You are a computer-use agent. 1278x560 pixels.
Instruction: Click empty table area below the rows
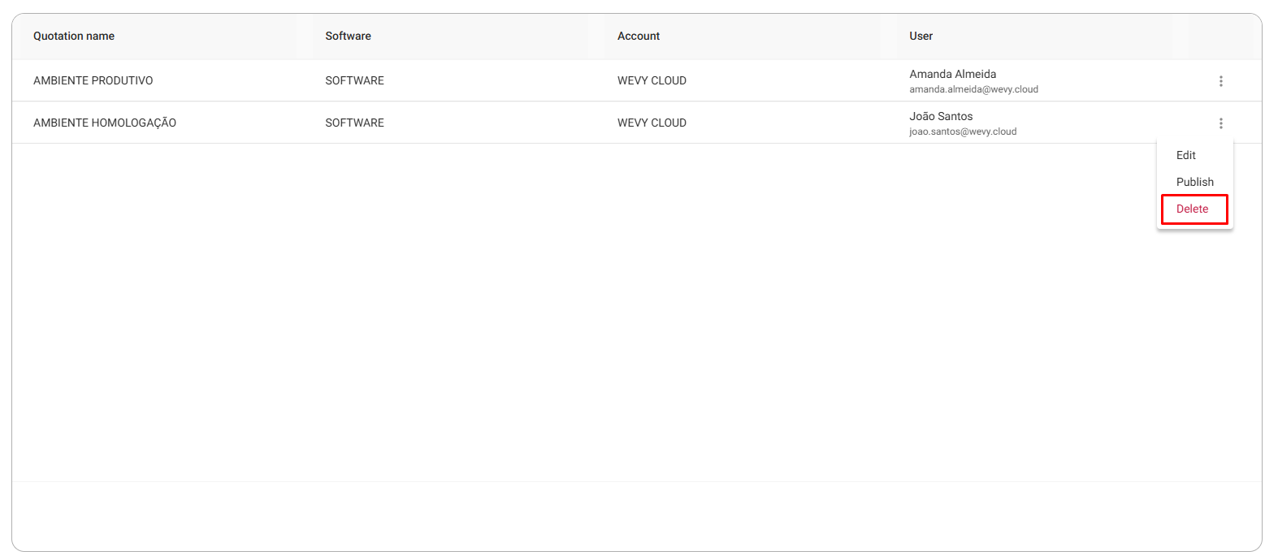pos(569,312)
